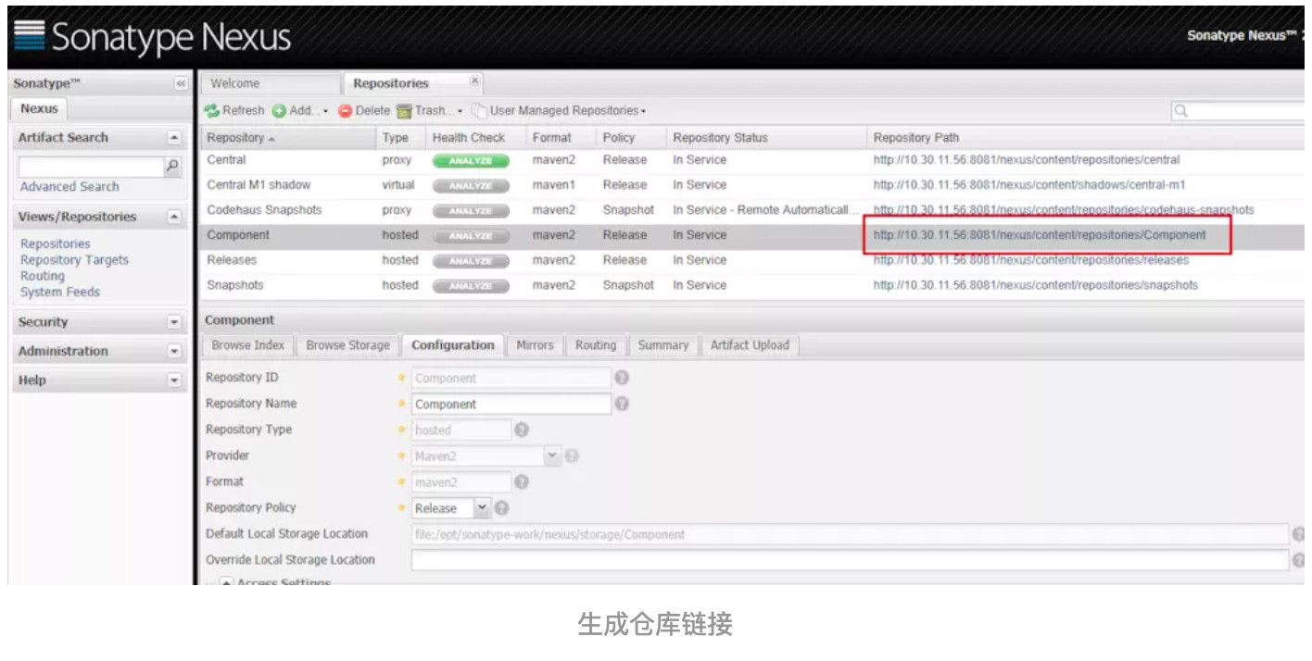Screen dimensions: 1312x661
Task: Show help for Repository ID field
Action: tap(622, 378)
